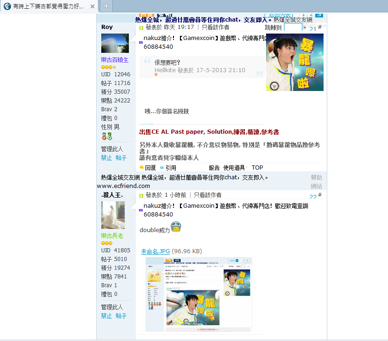Click the TOP link to scroll up
The width and height of the screenshot is (388, 341).
click(x=257, y=168)
